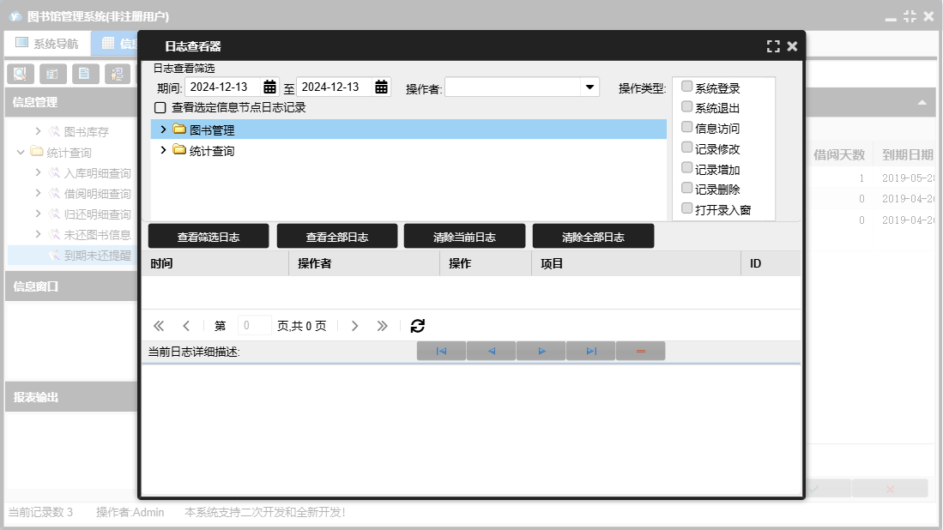
Task: Jump to the first log page
Action: 159,326
